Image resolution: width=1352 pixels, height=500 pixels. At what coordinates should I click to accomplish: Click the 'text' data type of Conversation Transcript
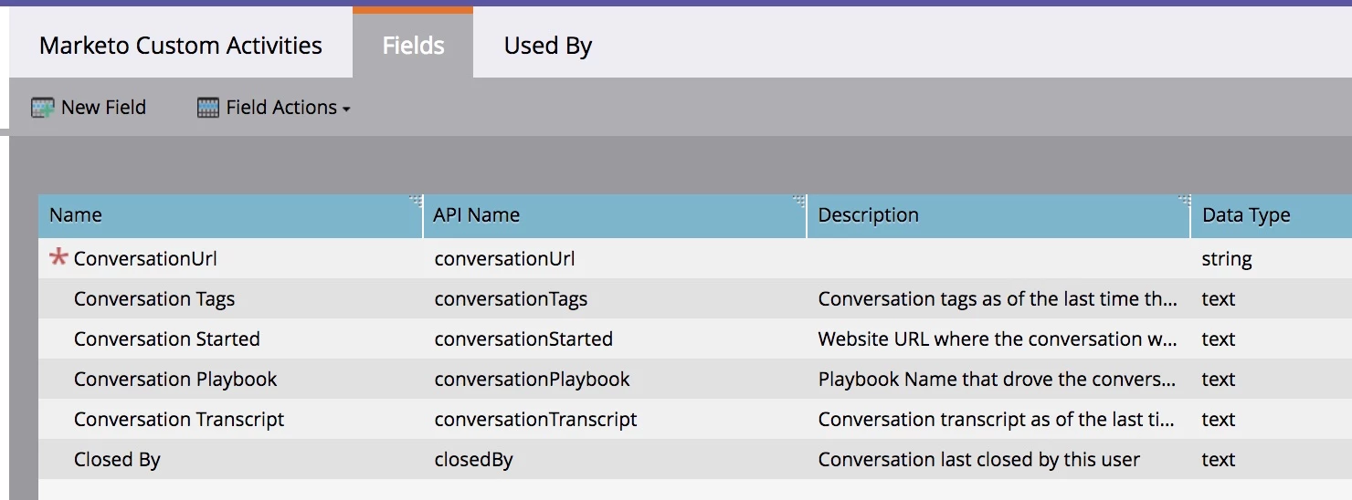tap(1219, 420)
